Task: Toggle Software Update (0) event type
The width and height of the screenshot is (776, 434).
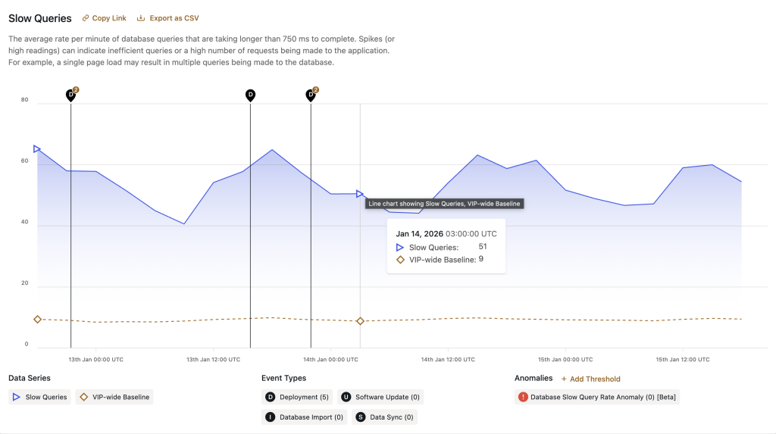Action: [380, 397]
